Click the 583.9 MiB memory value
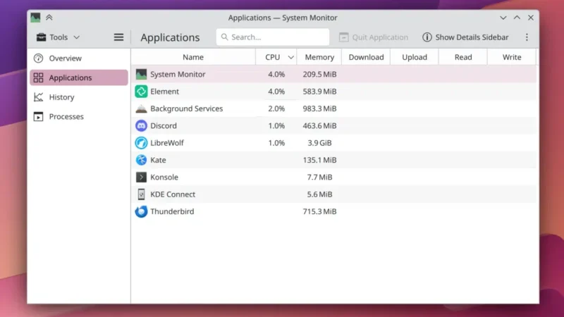564x317 pixels. tap(319, 92)
